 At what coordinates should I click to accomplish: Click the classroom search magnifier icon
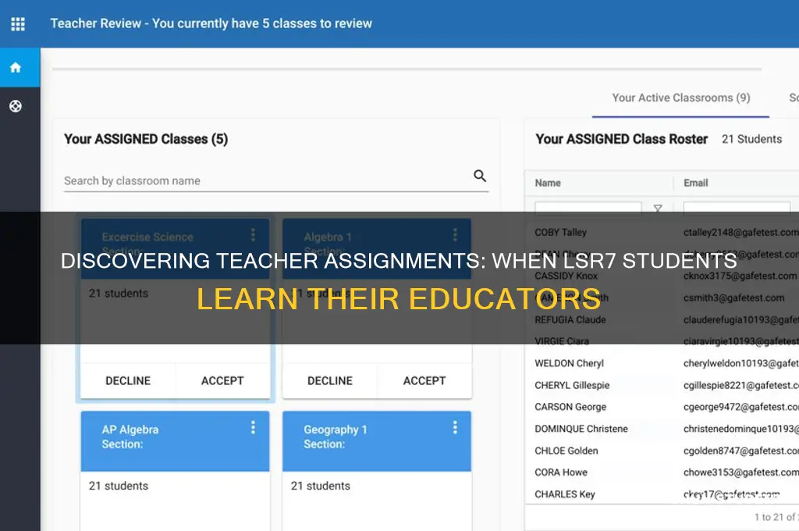(480, 176)
